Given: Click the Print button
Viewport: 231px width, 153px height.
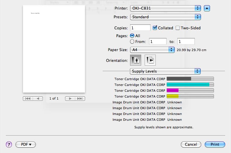Looking at the screenshot, I should click(215, 145).
